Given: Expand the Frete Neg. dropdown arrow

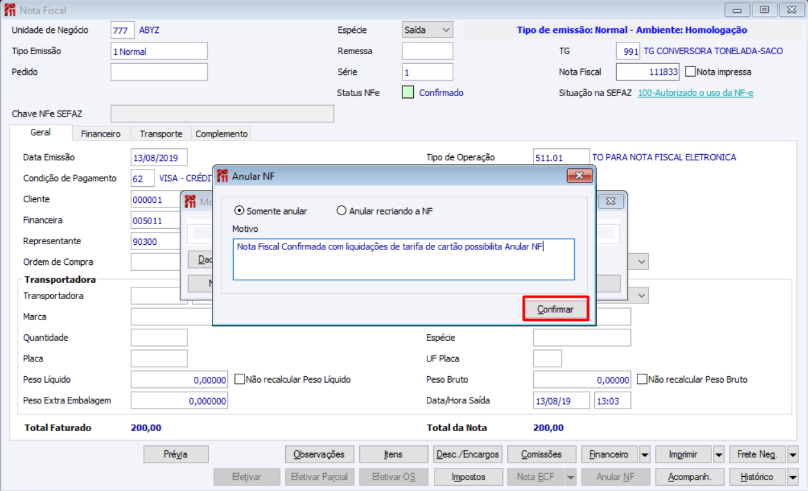Looking at the screenshot, I should pyautogui.click(x=793, y=454).
